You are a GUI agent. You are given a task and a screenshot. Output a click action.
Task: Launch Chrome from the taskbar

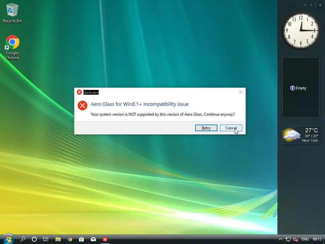(x=70, y=239)
